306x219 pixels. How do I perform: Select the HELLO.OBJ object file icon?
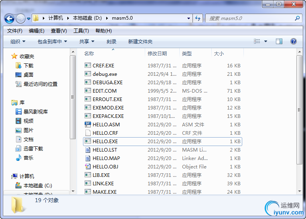click(88, 166)
